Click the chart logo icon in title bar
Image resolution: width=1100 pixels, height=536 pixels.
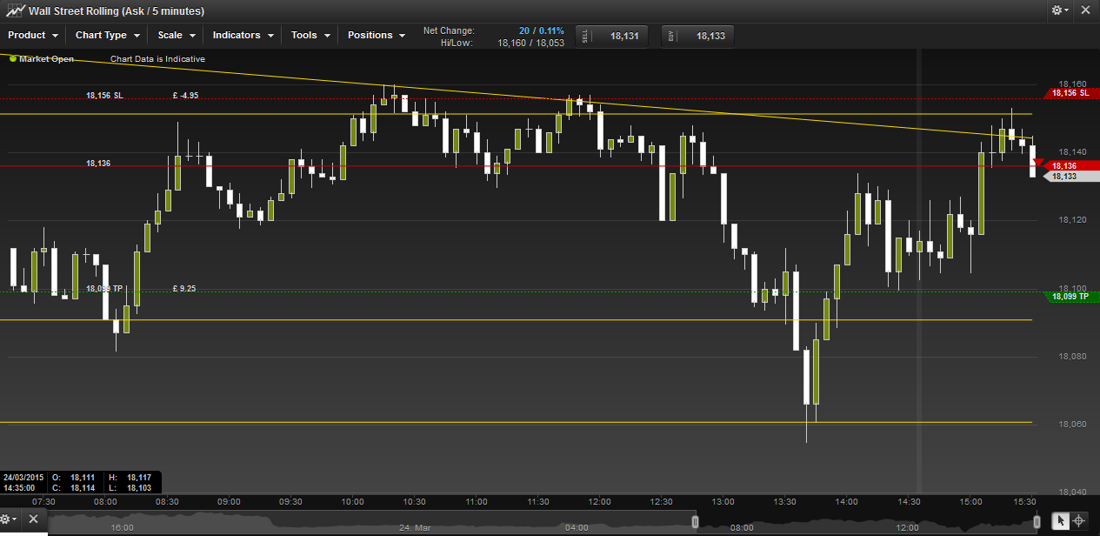15,10
